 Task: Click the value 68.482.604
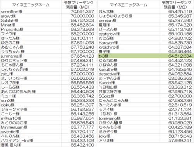82,25
